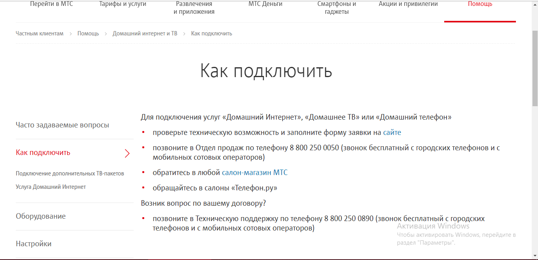Click the «Помощь» breadcrumb link
Viewport: 538px width, 260px height.
(88, 33)
